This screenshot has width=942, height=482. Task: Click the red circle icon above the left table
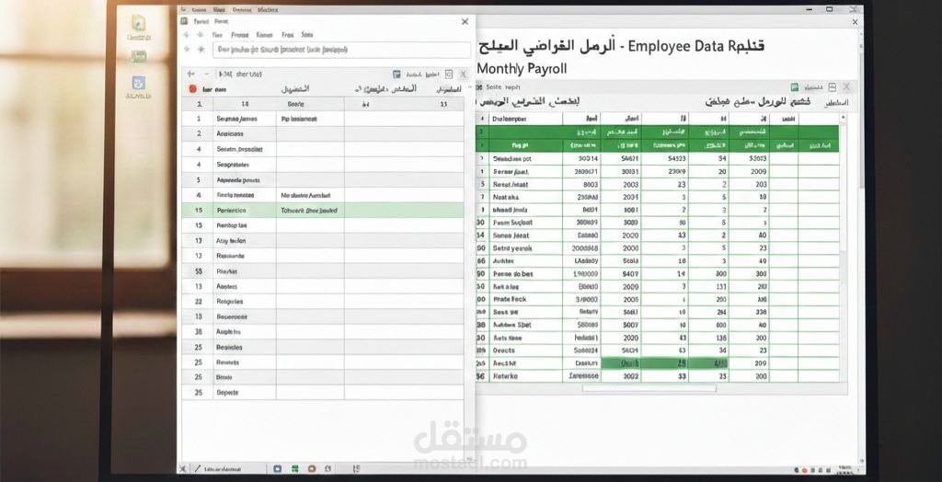pyautogui.click(x=192, y=89)
